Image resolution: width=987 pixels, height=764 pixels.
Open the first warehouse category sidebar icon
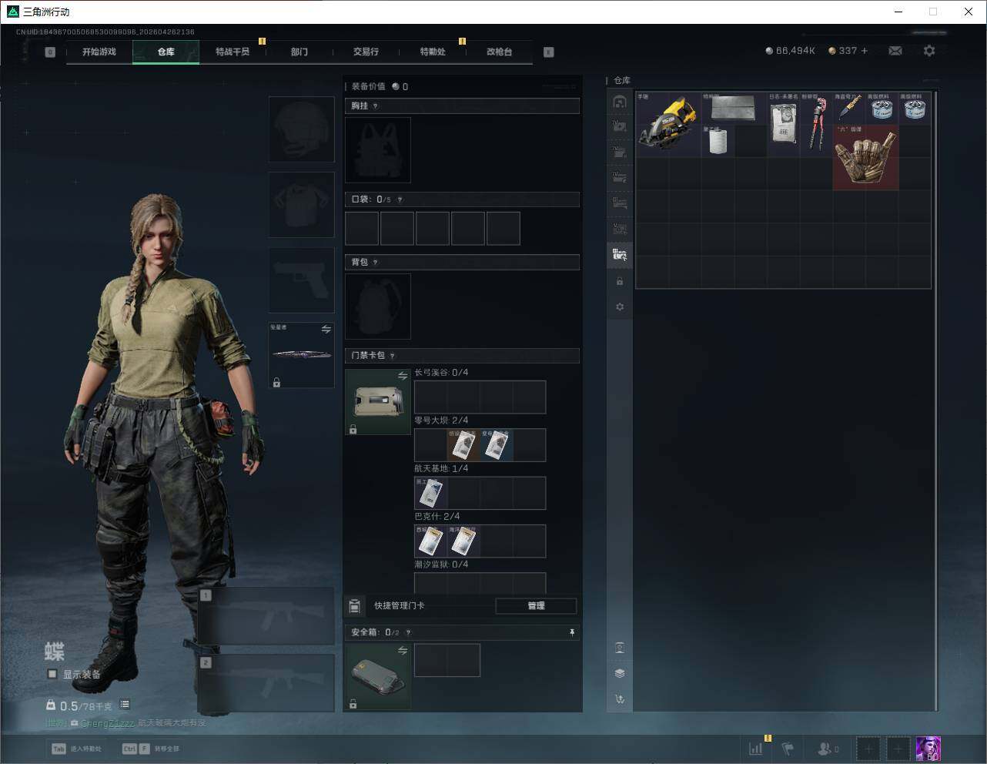[620, 102]
